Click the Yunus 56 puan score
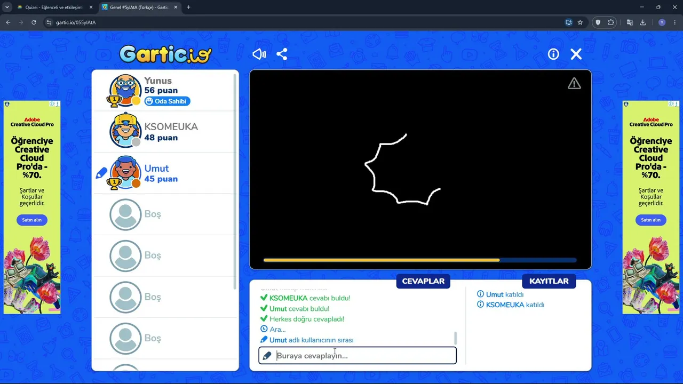 [x=161, y=91]
